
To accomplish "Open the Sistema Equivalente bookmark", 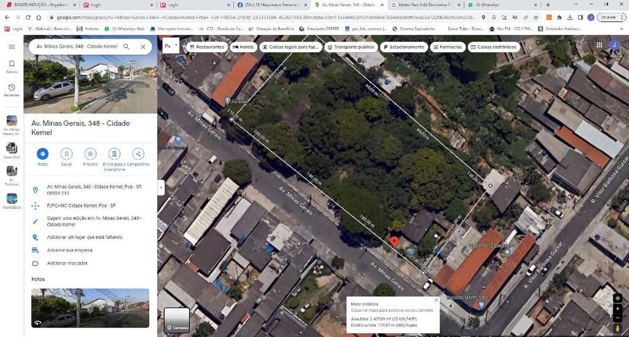I will tap(413, 29).
